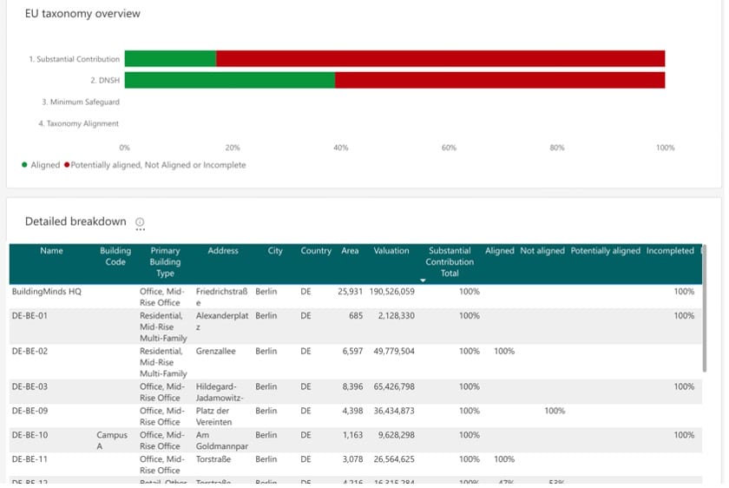Select the red DNSH bar segment
729x488 pixels.
pyautogui.click(x=500, y=80)
